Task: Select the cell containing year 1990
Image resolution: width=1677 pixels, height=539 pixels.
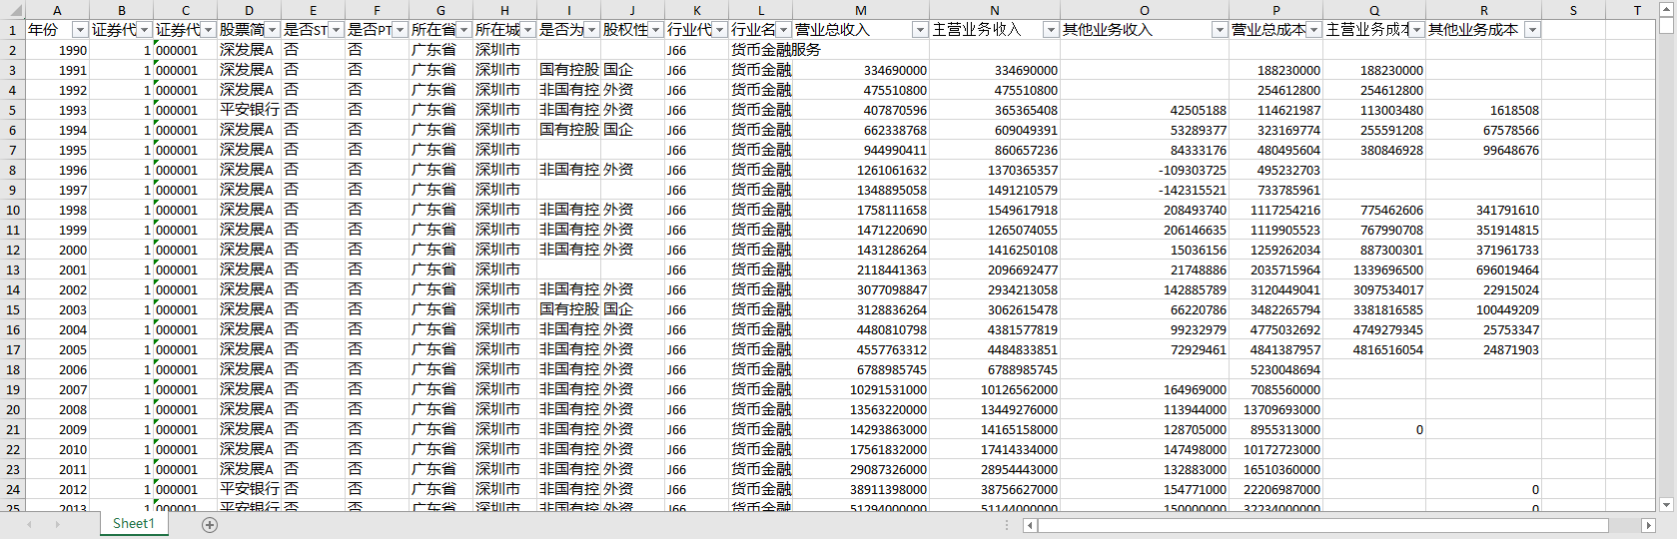Action: 57,50
